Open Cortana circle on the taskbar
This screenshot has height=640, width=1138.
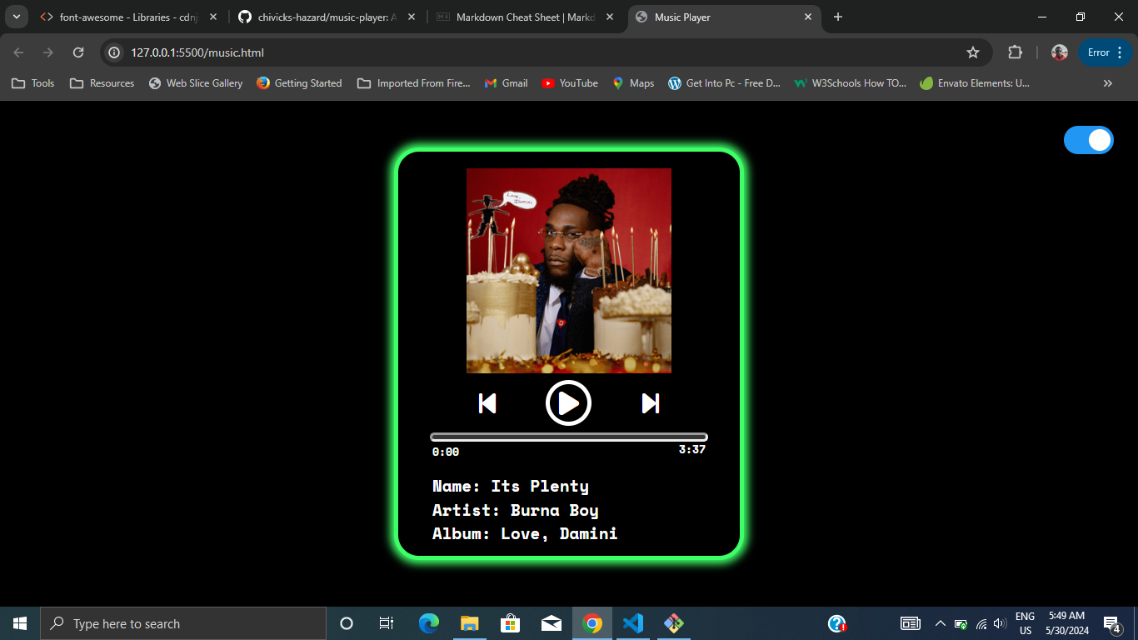click(347, 623)
